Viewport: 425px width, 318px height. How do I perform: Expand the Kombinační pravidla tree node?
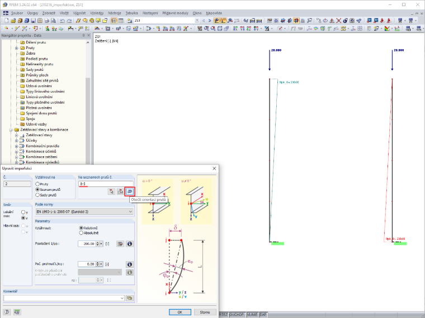[17, 146]
